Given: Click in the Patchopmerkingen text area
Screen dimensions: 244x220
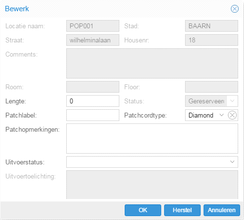Looking at the screenshot, I should 152,139.
